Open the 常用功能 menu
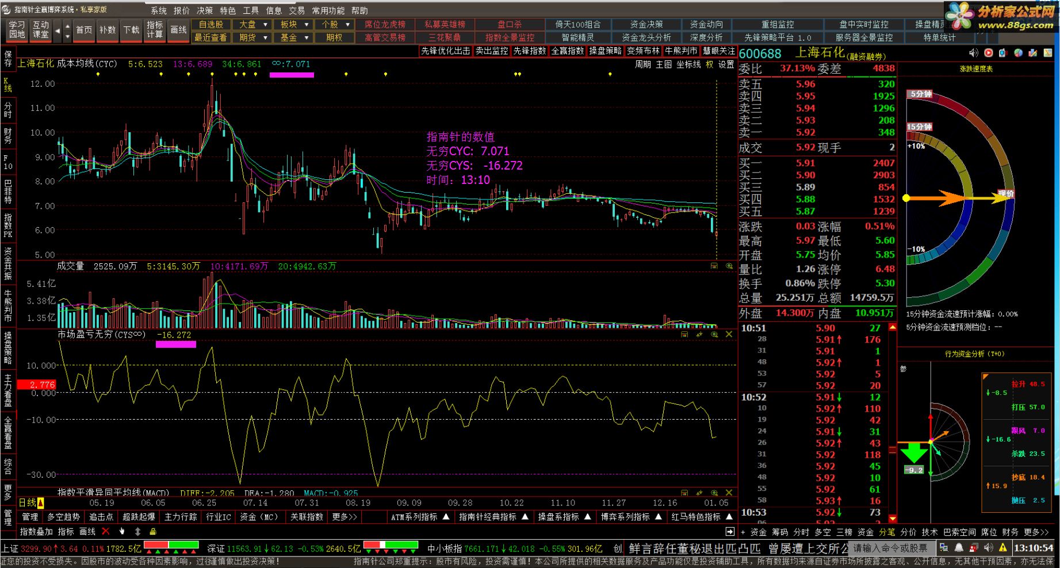This screenshot has height=568, width=1060. [328, 10]
